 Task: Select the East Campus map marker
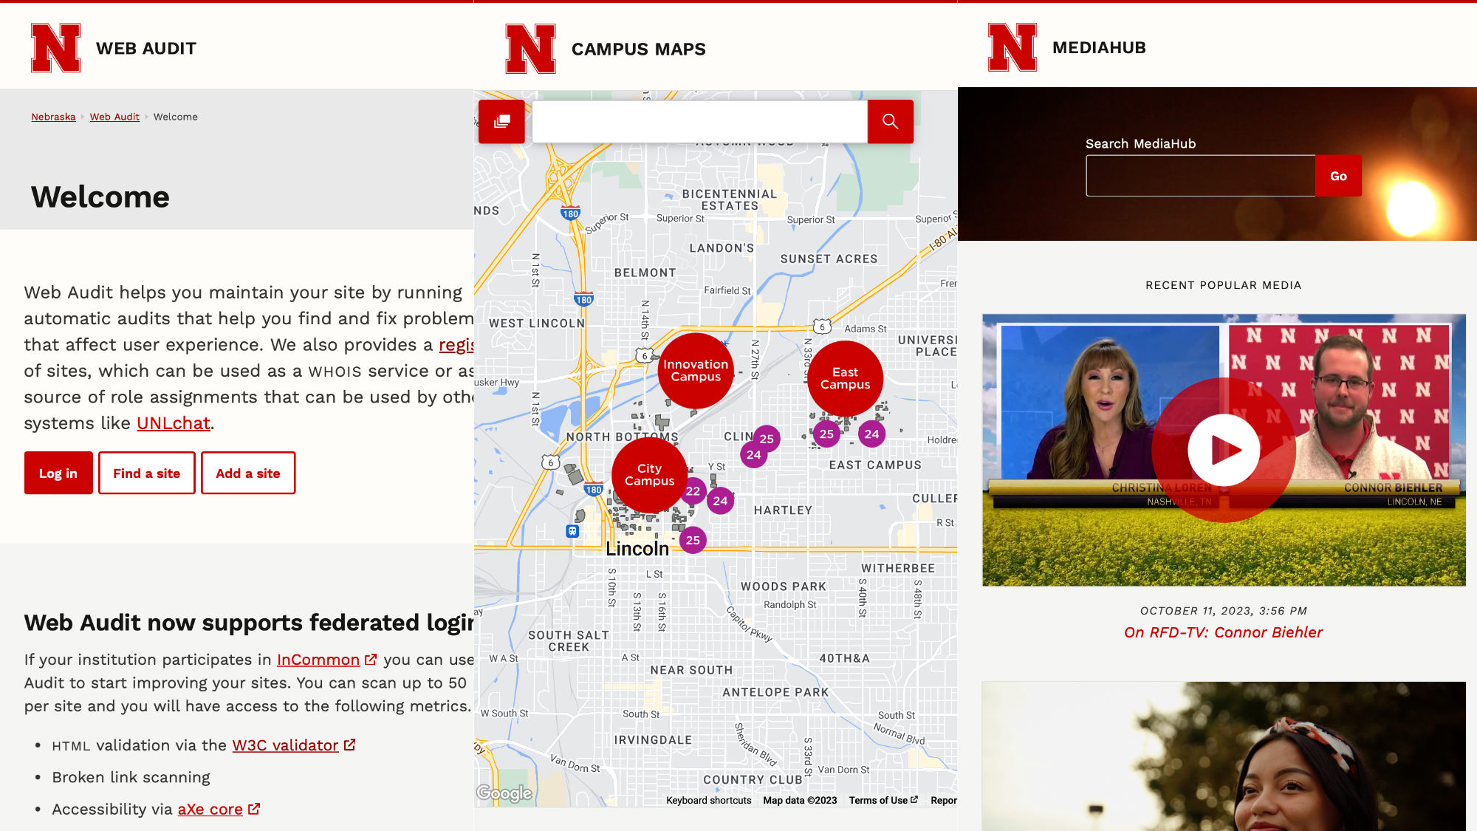pos(845,378)
